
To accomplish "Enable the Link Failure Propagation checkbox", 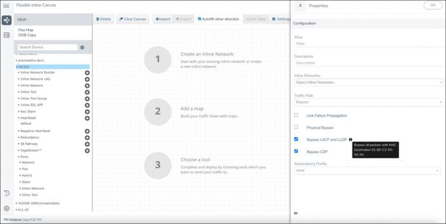I will 296,115.
